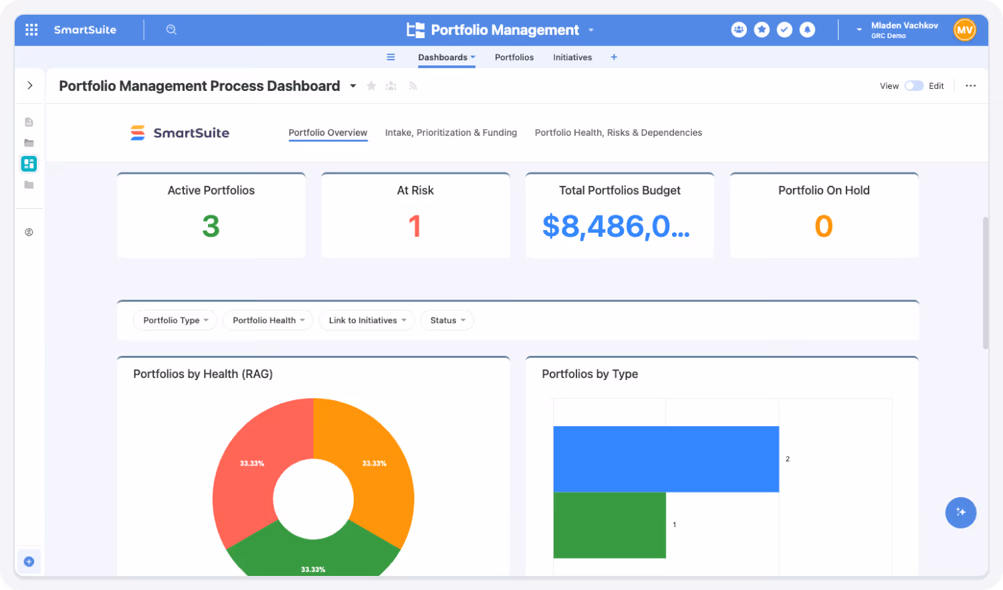
Task: Click the notifications bell icon
Action: pos(807,29)
